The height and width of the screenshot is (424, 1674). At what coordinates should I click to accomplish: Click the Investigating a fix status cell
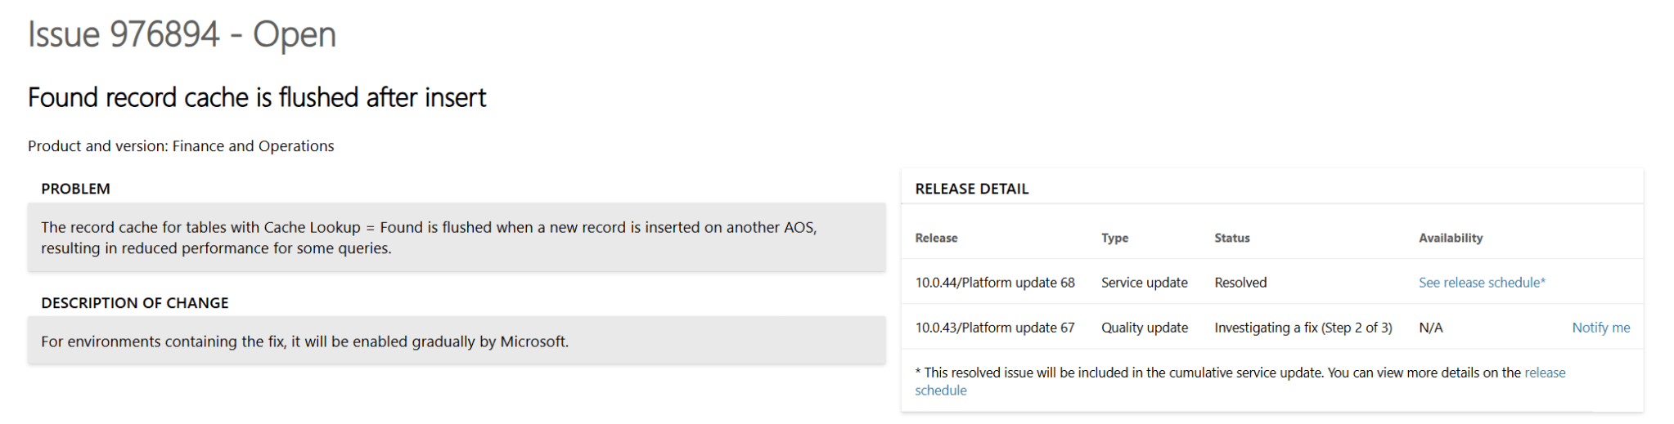[1303, 328]
